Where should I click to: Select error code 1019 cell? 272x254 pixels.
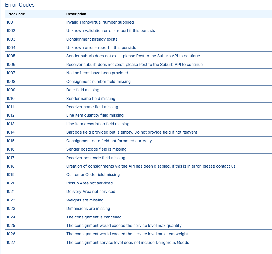pyautogui.click(x=11, y=175)
